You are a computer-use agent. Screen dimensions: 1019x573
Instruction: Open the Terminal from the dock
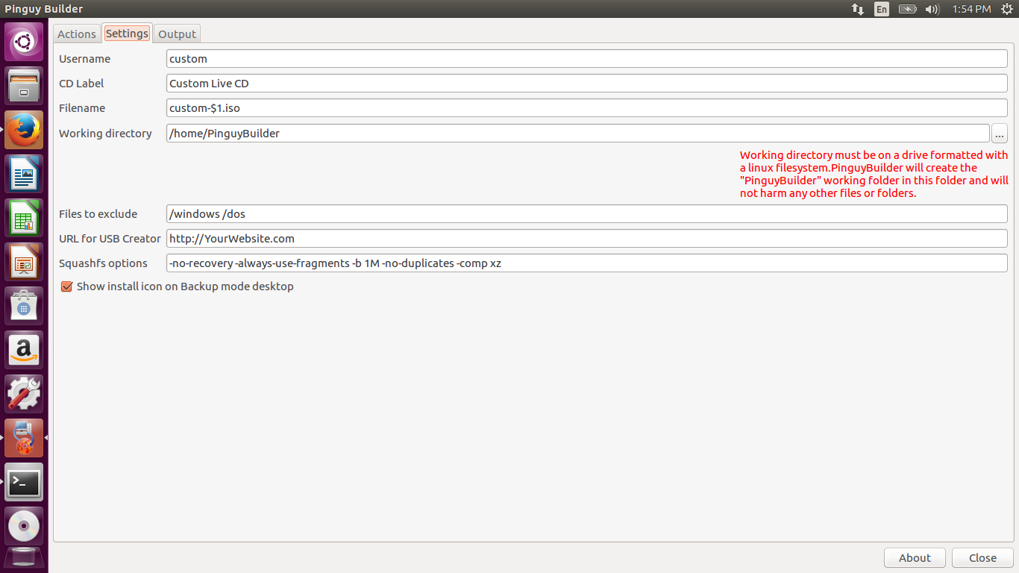24,482
